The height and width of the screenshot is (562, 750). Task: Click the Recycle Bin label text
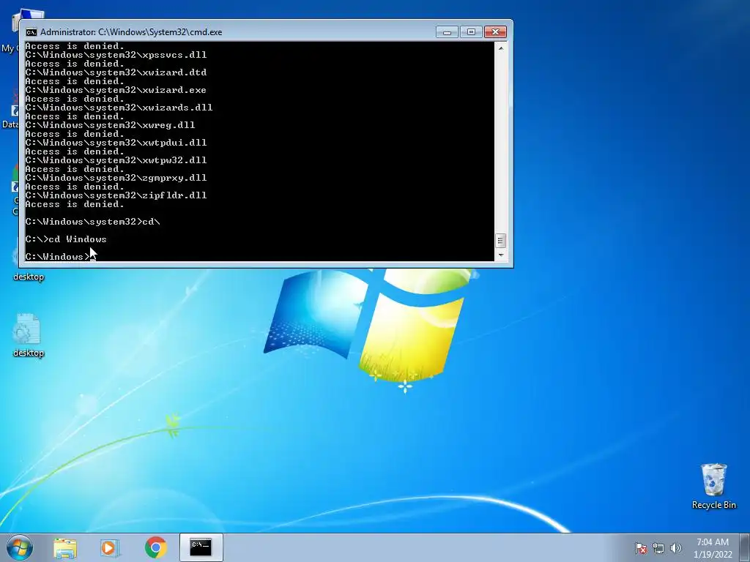713,505
